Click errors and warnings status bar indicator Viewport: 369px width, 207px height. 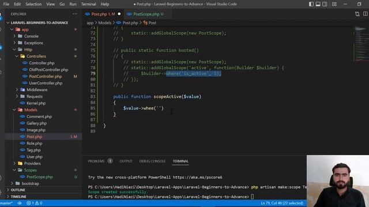pos(35,203)
